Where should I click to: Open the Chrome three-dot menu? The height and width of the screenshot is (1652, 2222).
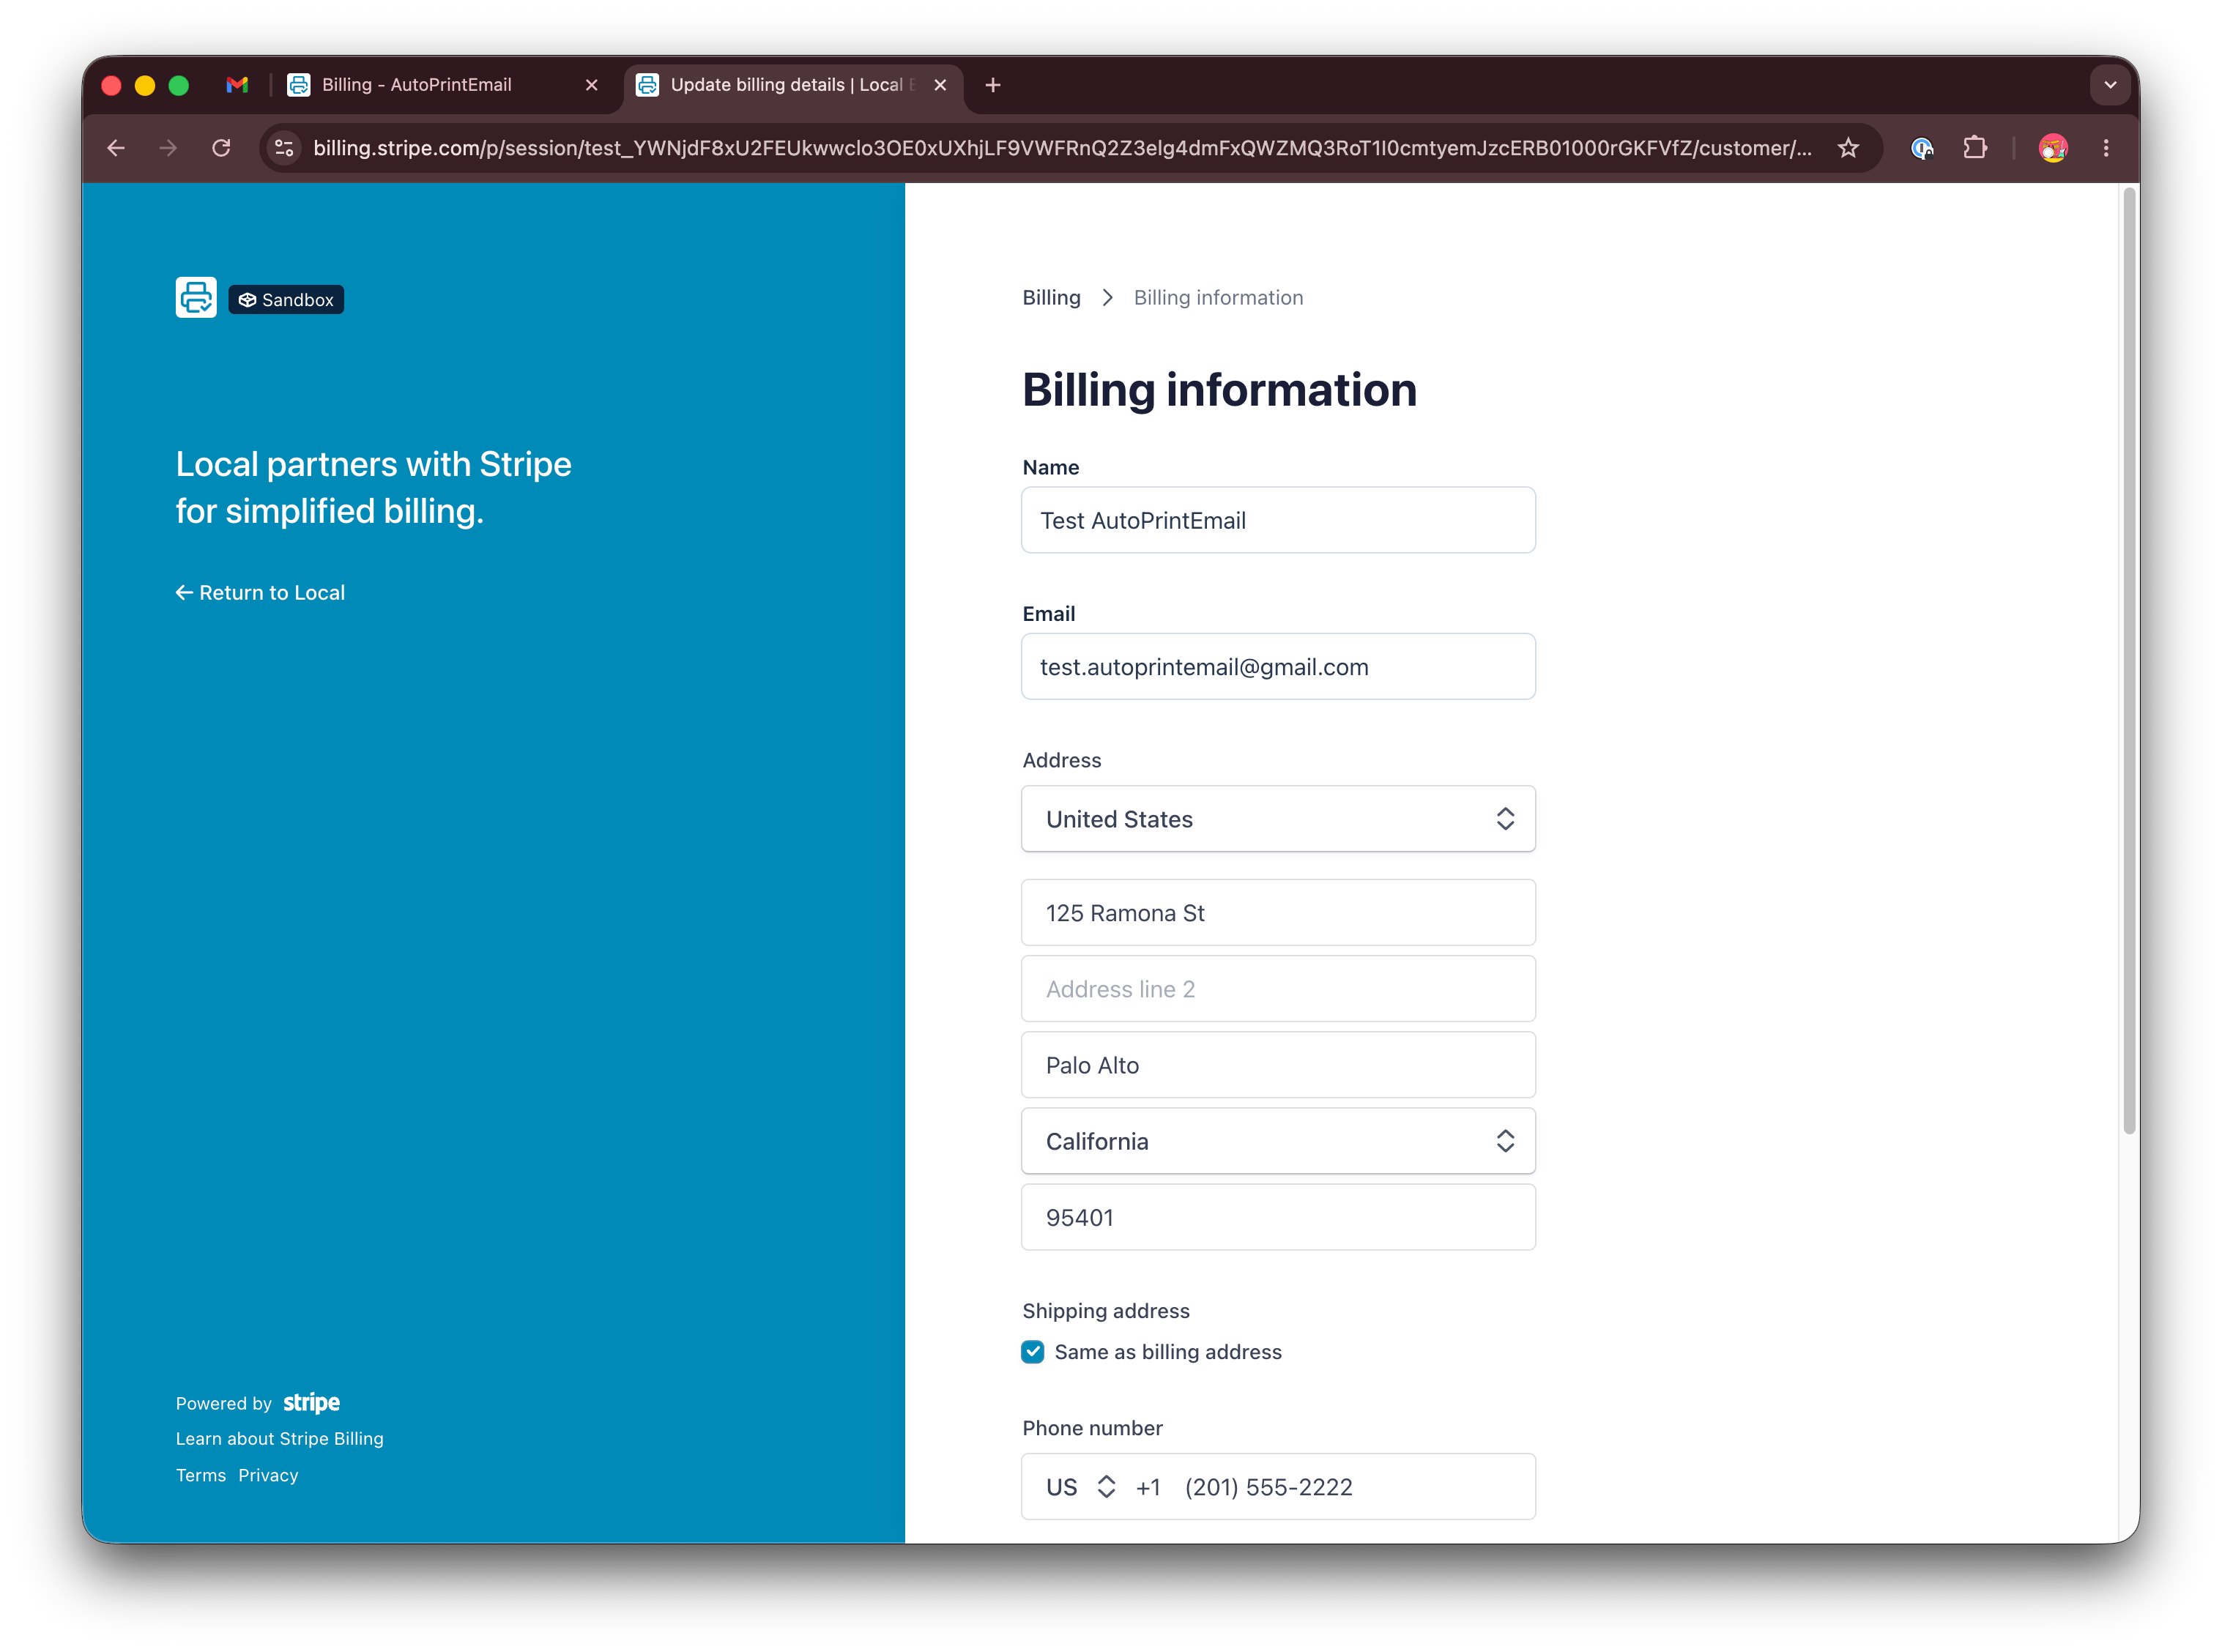coord(2106,148)
